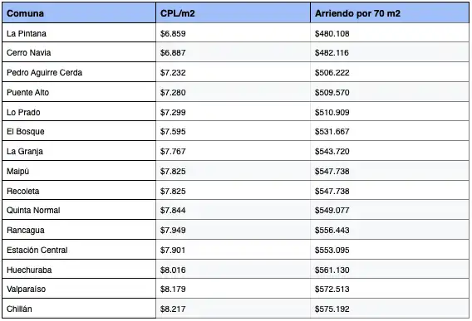Click the Lo Prado cell

click(x=79, y=112)
